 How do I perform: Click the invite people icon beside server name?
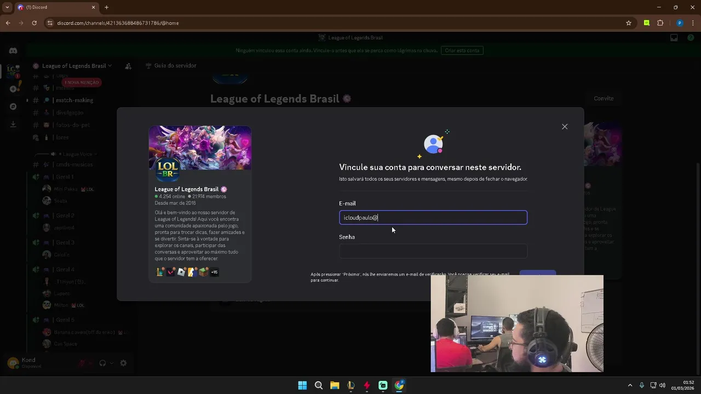coord(128,66)
